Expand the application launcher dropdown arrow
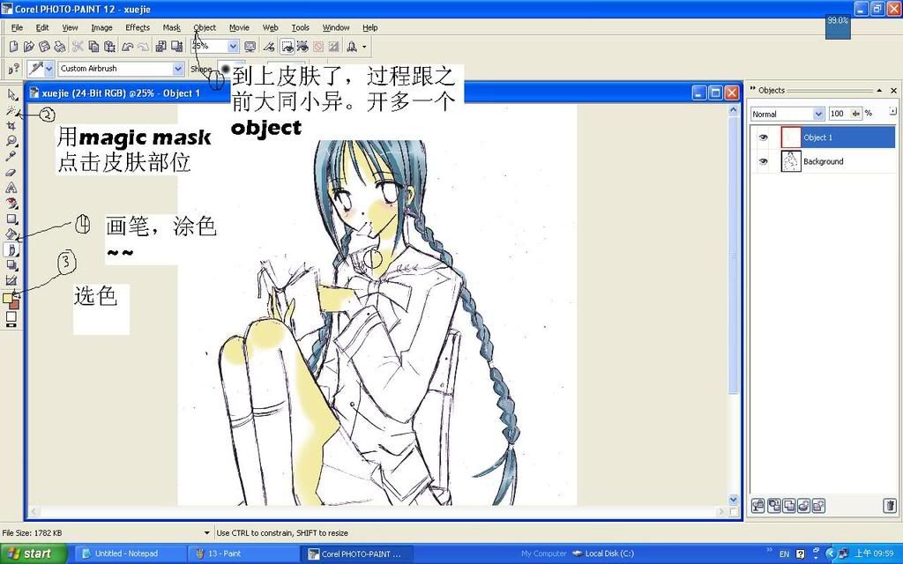 (364, 46)
